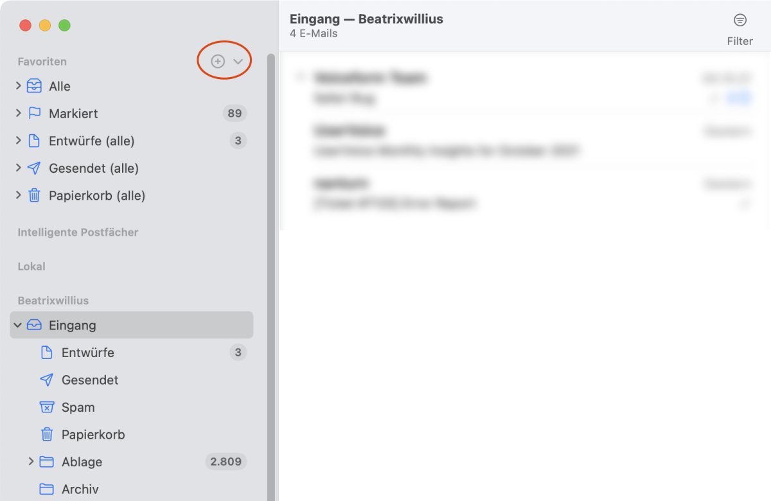This screenshot has width=771, height=501.
Task: Click the Gesendet (alle) paper plane icon
Action: pos(34,168)
